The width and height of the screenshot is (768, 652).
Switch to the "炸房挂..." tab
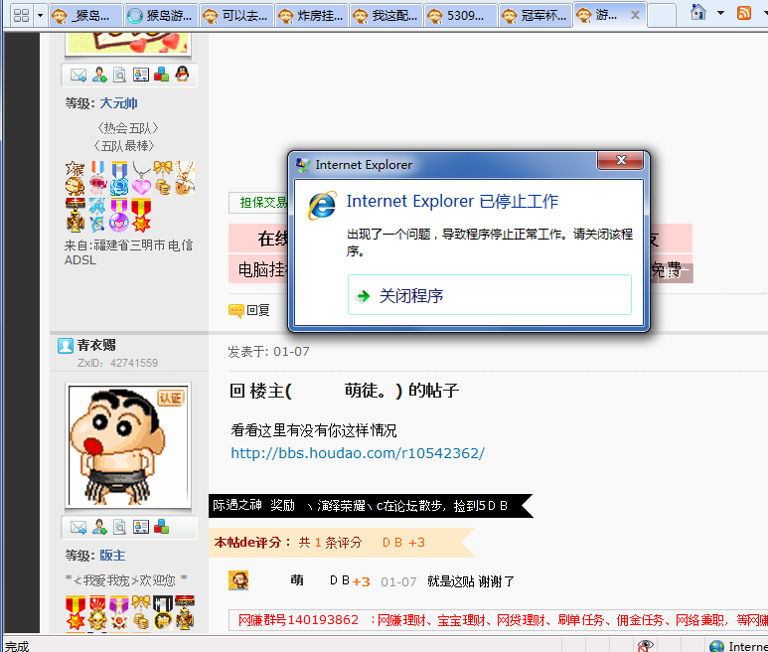312,16
